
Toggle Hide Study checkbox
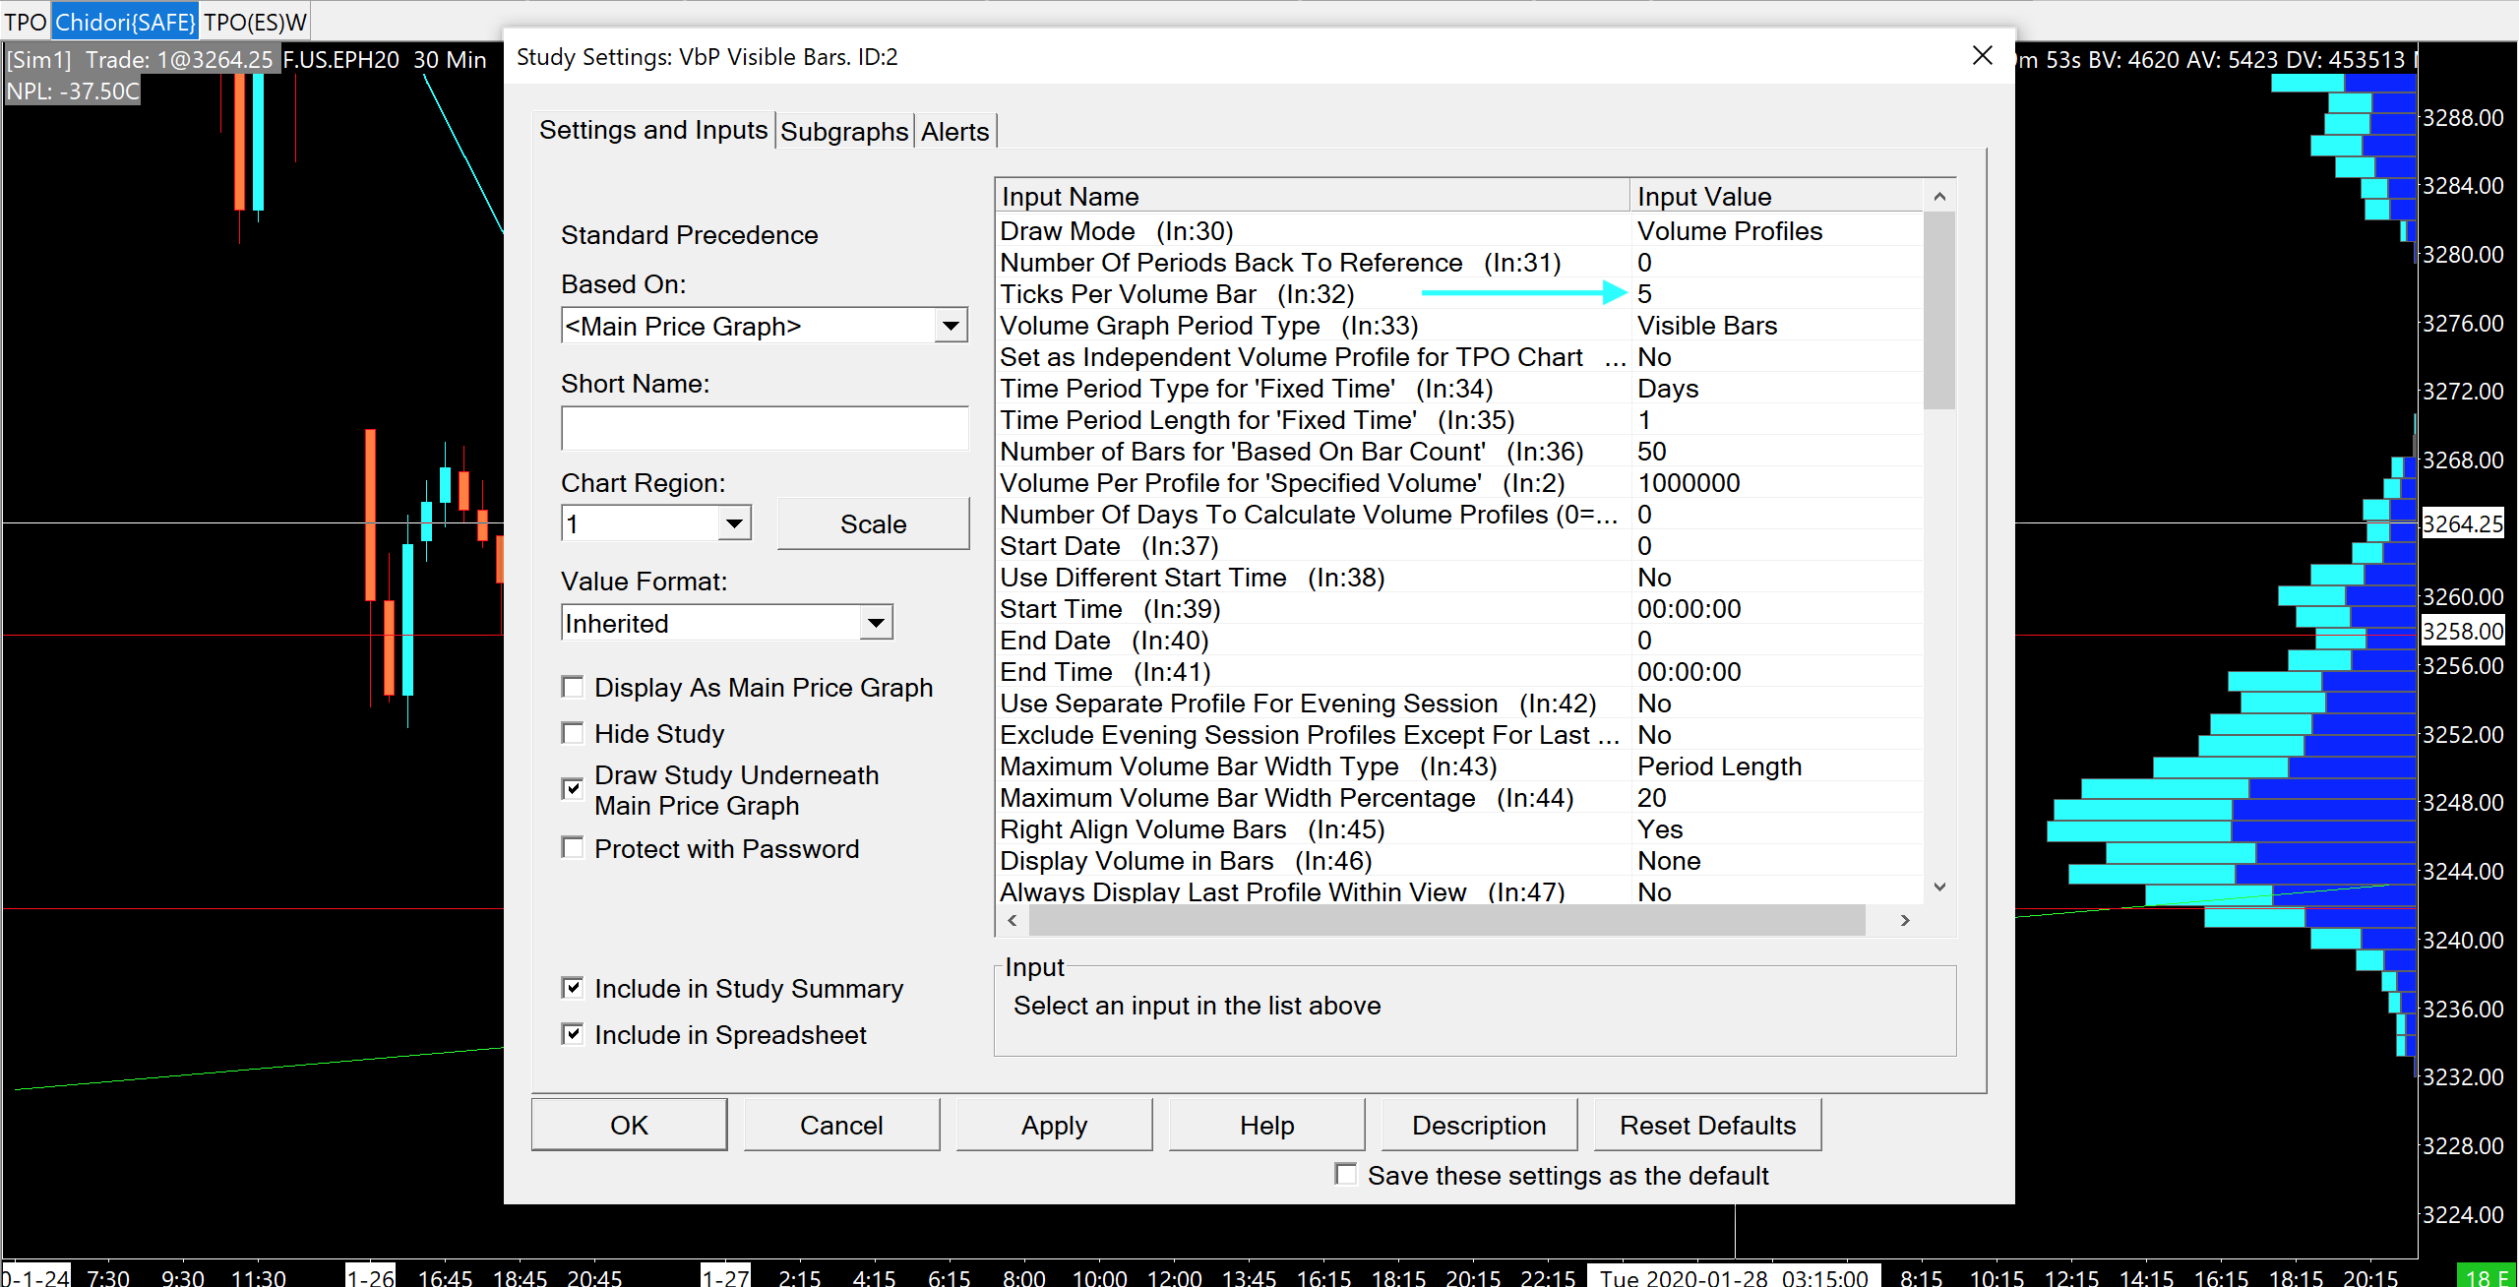click(573, 733)
